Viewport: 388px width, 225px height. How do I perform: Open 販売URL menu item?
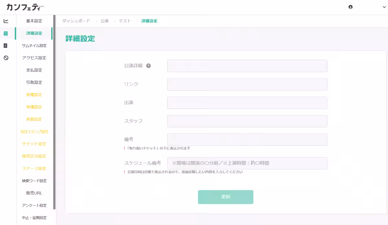click(x=34, y=193)
